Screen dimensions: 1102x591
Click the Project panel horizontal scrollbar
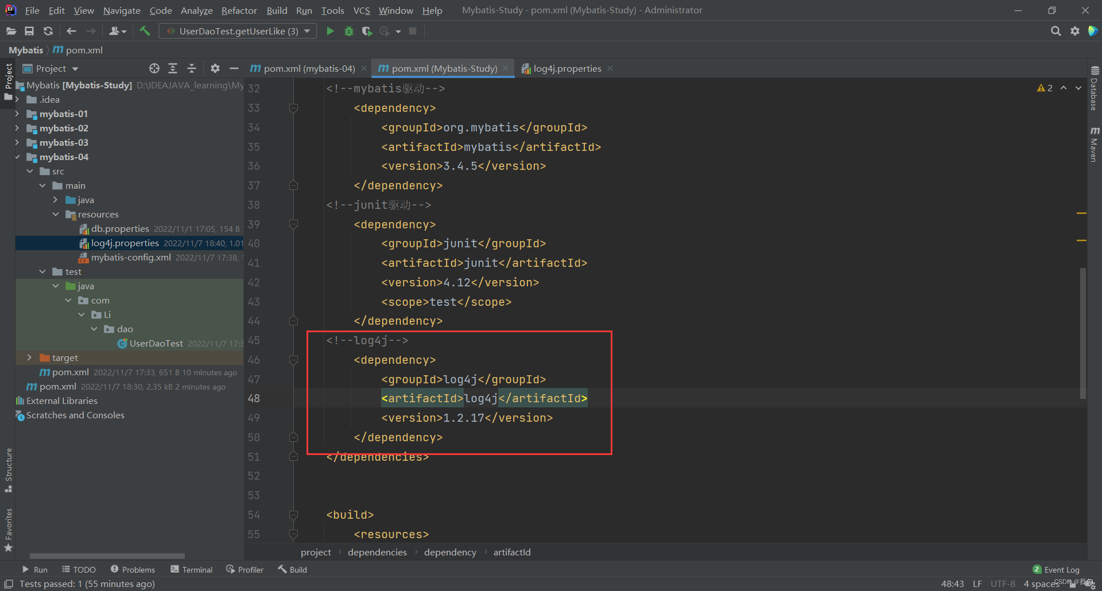107,556
